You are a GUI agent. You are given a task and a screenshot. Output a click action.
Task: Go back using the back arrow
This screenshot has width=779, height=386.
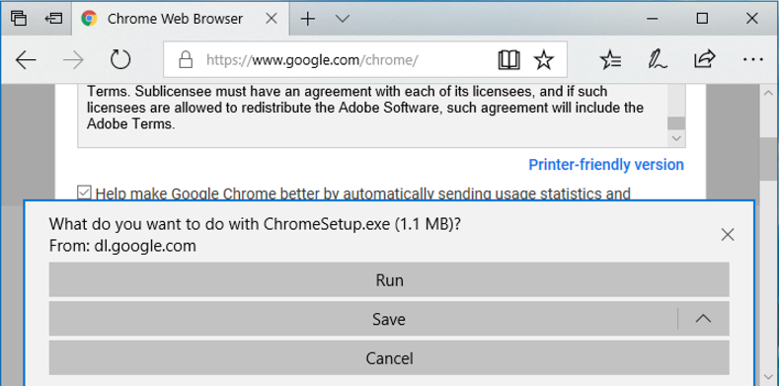(x=26, y=60)
